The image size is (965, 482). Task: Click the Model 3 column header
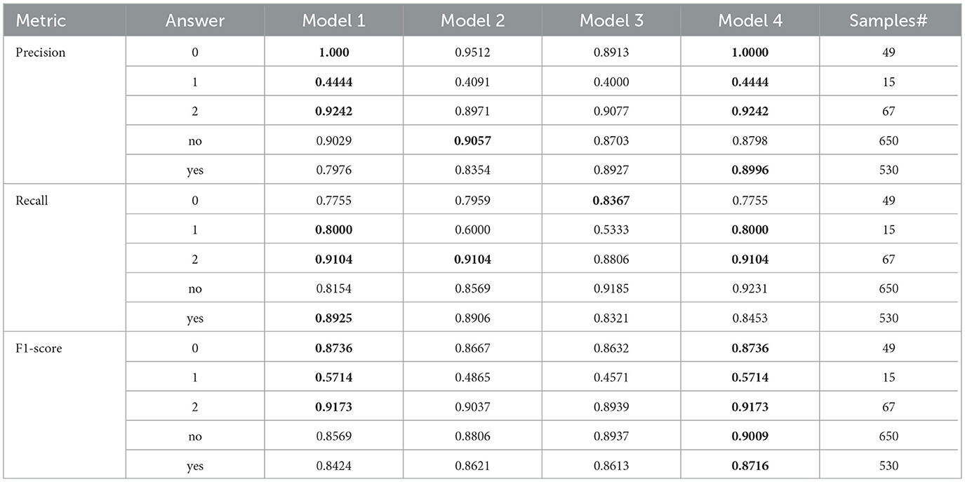(x=611, y=21)
